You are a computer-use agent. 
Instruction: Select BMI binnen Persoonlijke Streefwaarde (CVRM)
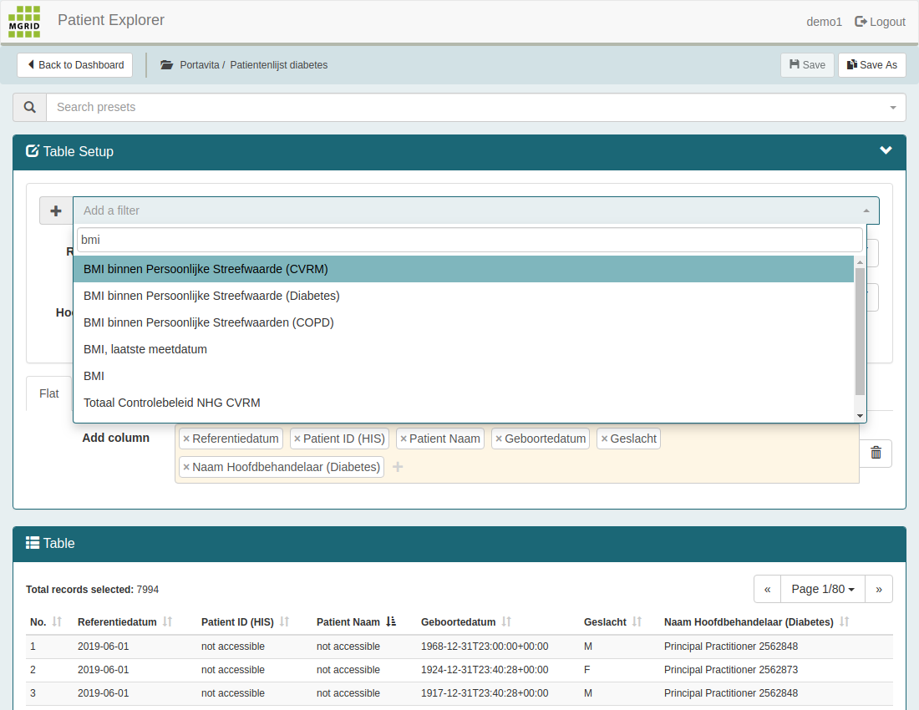(464, 270)
